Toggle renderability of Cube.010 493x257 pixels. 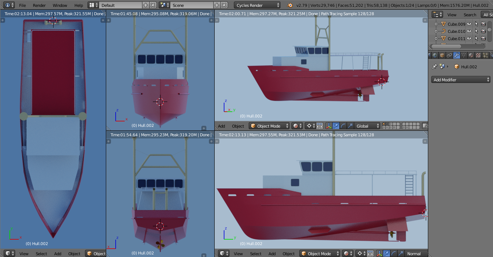pyautogui.click(x=483, y=31)
